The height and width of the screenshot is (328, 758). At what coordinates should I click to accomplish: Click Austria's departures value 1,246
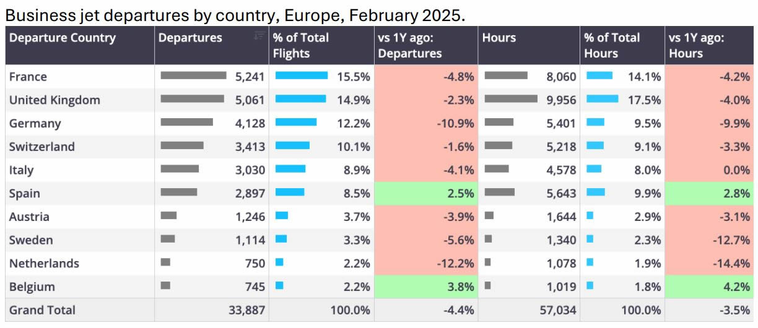(250, 217)
